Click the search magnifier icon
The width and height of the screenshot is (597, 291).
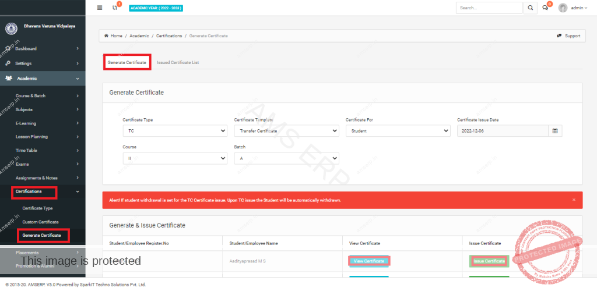[x=531, y=8]
